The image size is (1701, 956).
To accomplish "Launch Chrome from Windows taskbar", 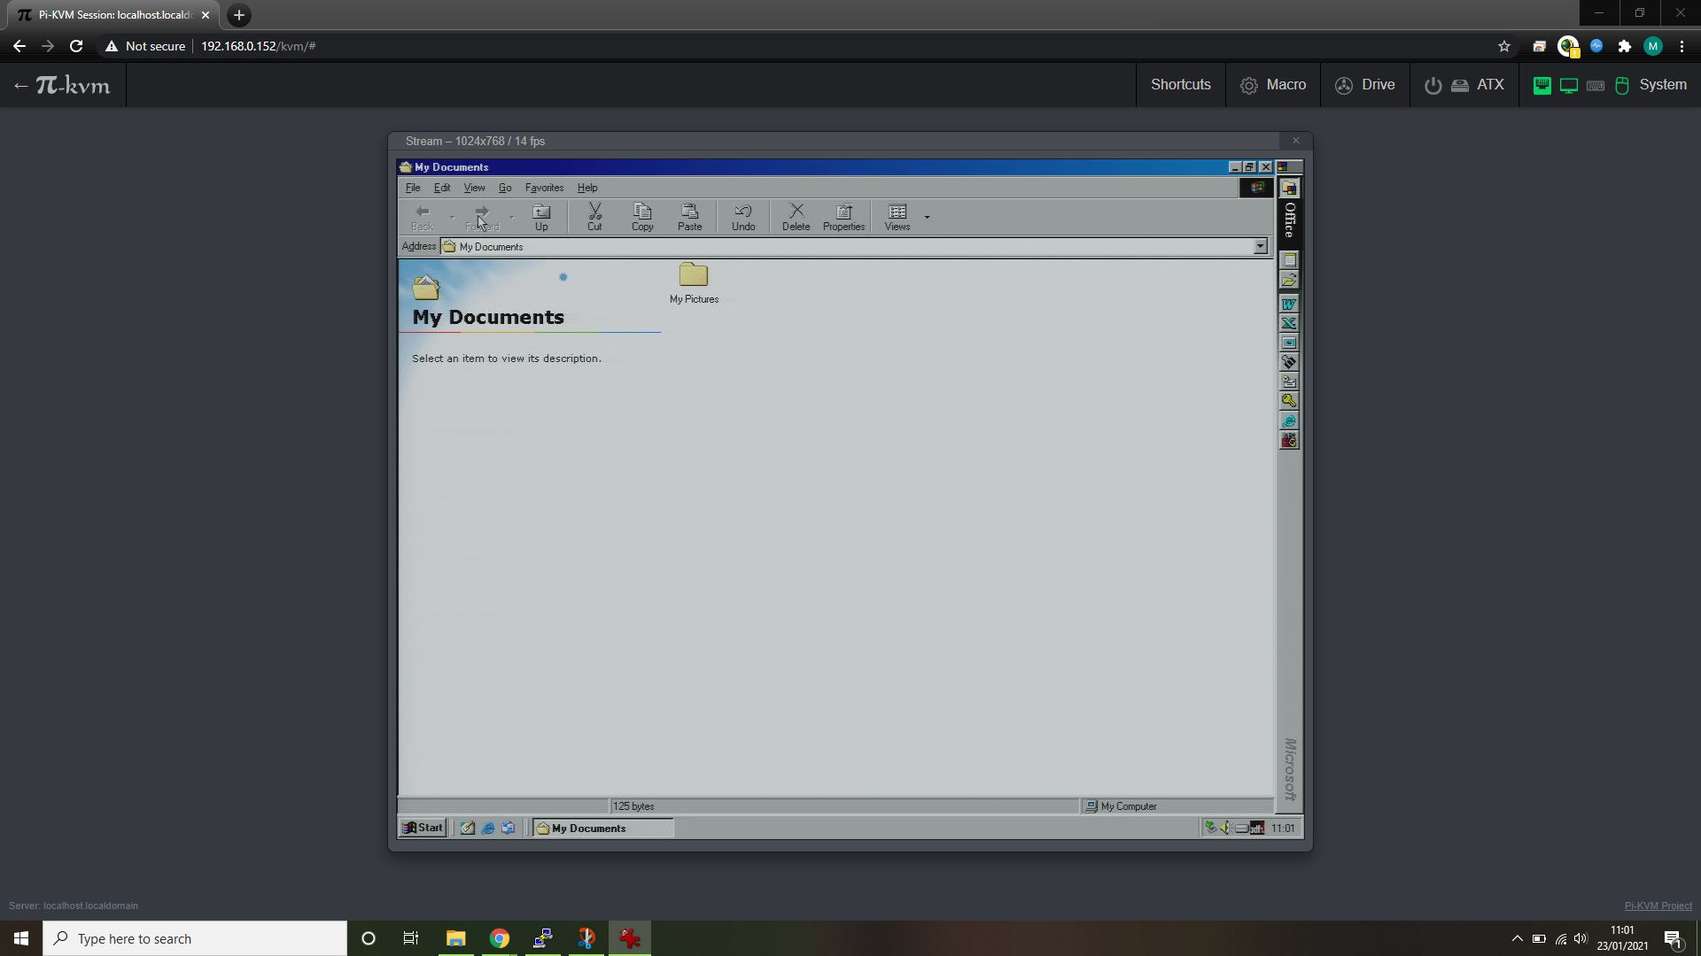I will pyautogui.click(x=500, y=938).
